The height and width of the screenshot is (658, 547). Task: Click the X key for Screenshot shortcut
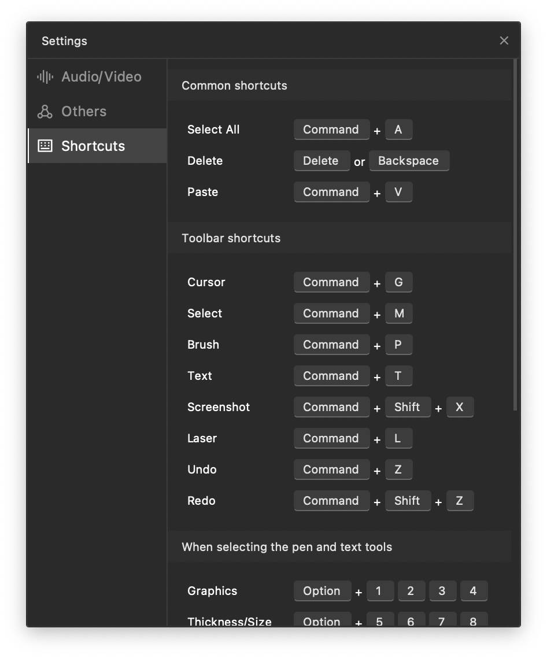460,407
